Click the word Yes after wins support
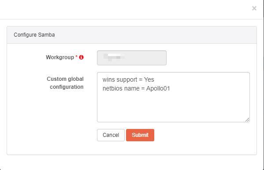Screen dimensions: 264x170 click(x=149, y=79)
